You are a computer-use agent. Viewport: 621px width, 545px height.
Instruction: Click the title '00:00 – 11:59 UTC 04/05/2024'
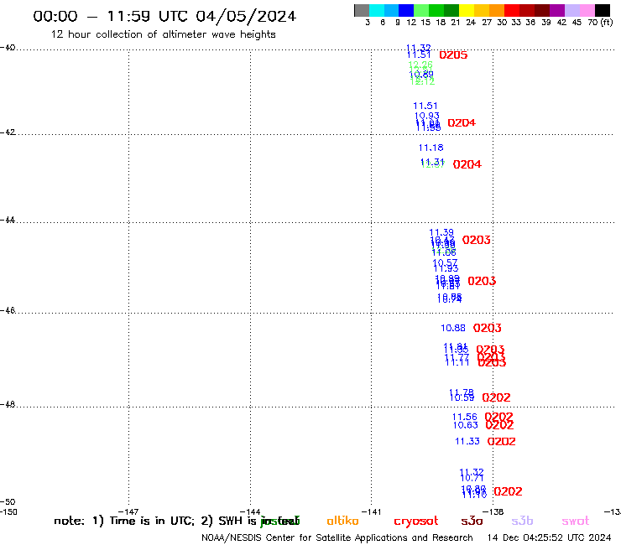(164, 16)
